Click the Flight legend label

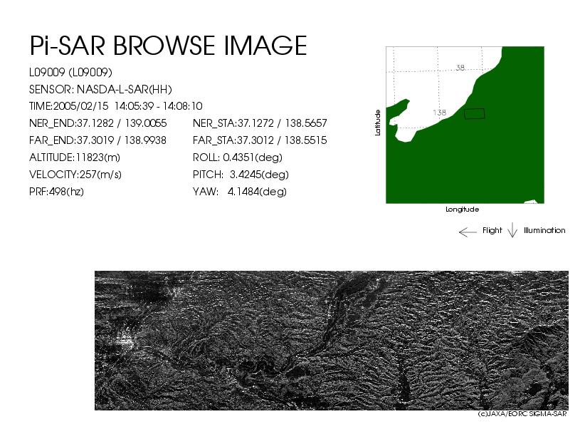492,230
